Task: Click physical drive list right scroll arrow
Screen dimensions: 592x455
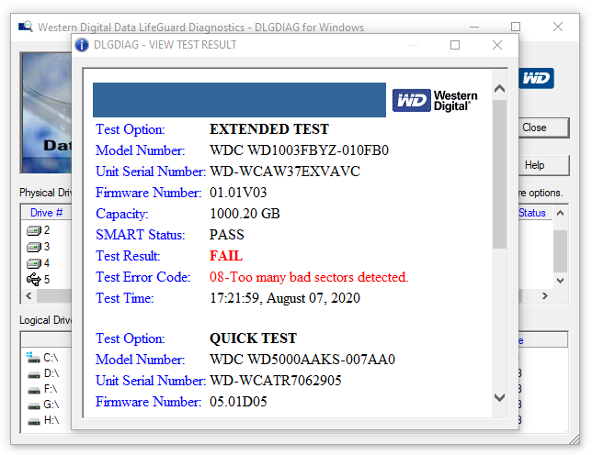Action: click(545, 295)
